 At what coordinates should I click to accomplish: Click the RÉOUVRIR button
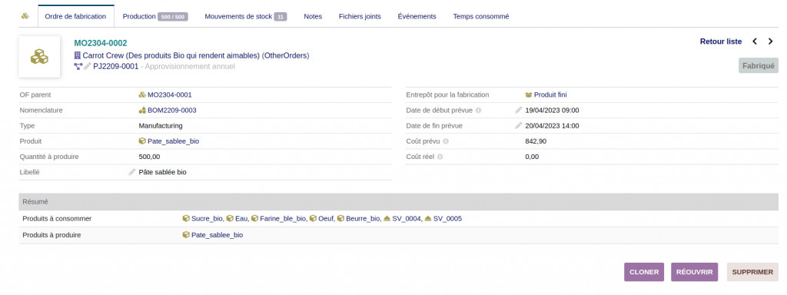click(x=695, y=272)
